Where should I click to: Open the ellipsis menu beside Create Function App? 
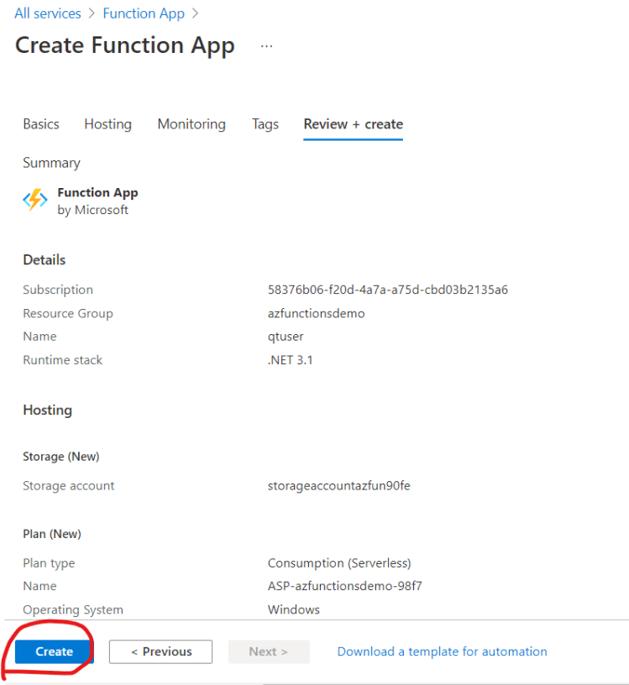[x=267, y=46]
